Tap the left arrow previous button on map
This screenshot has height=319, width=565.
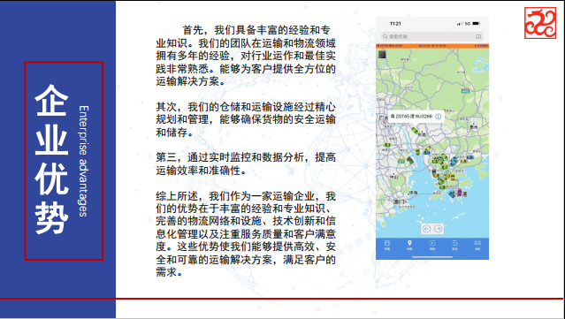pos(426,229)
